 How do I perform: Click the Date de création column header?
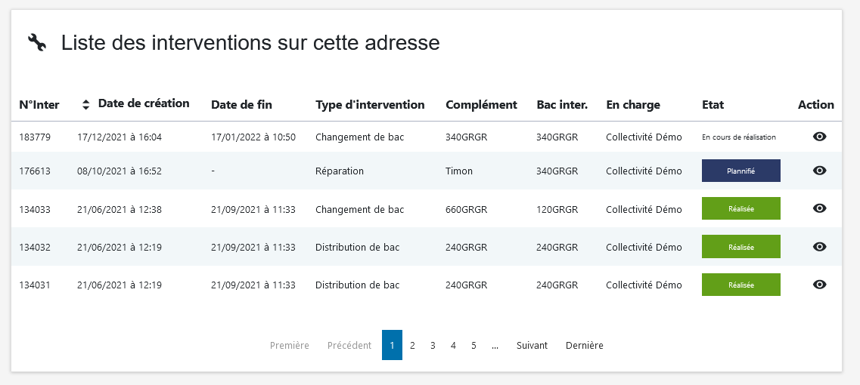pyautogui.click(x=144, y=103)
